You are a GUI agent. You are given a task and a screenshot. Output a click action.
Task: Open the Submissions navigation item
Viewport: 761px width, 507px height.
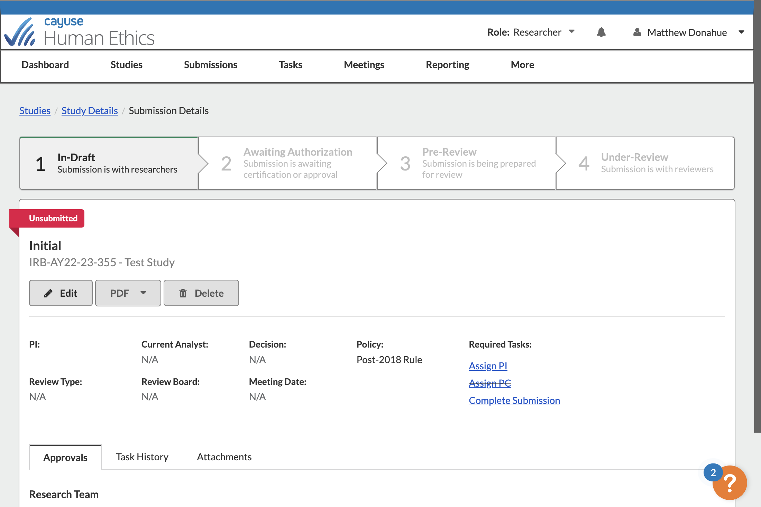tap(210, 65)
